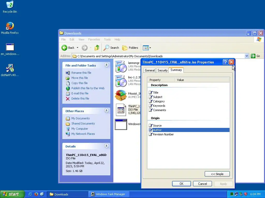Switch to the General tab
Screen dimensions: 265x198
pyautogui.click(x=150, y=70)
